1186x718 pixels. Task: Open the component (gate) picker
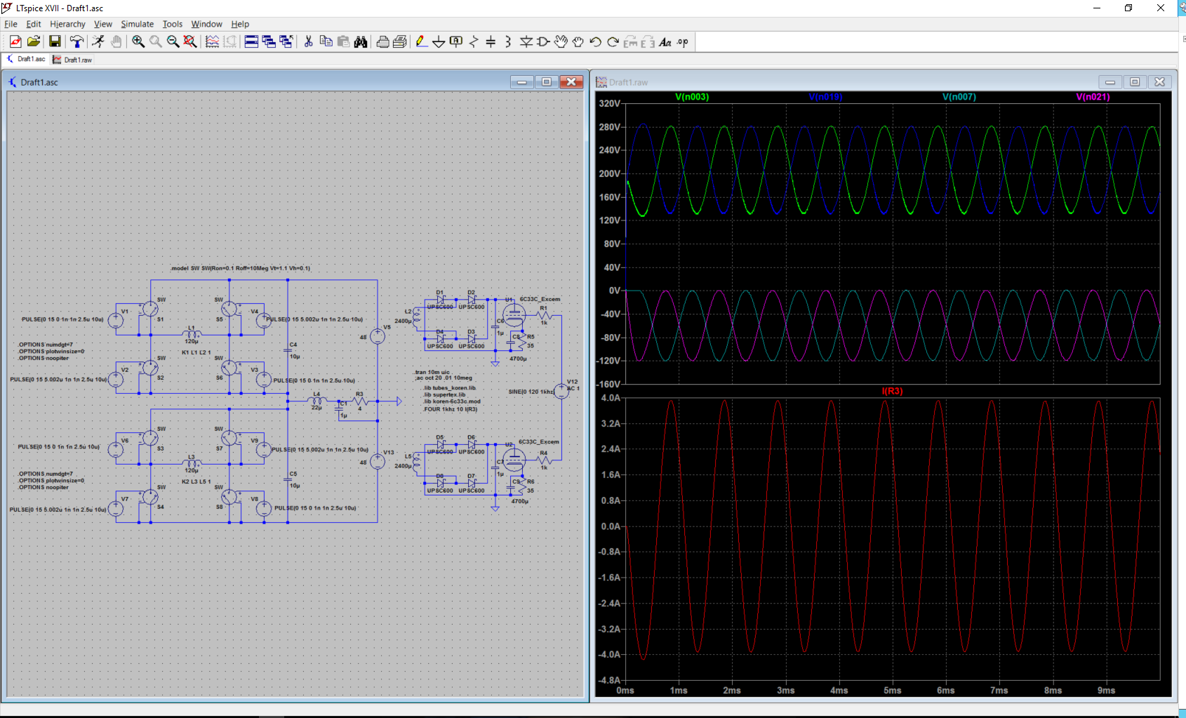pyautogui.click(x=543, y=42)
